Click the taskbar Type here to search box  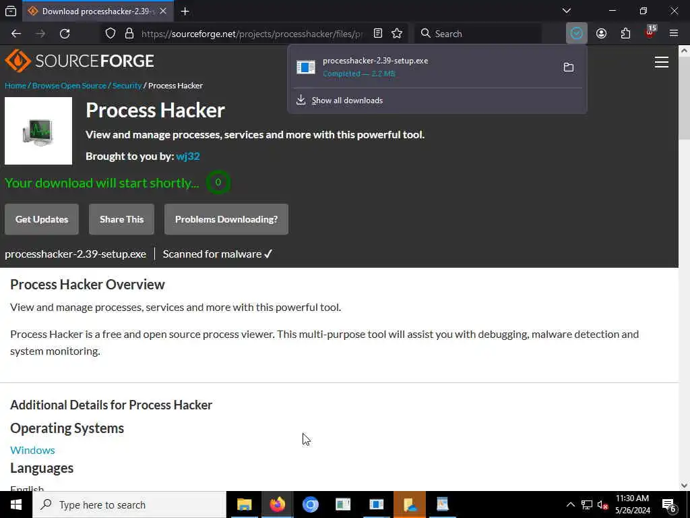[129, 505]
